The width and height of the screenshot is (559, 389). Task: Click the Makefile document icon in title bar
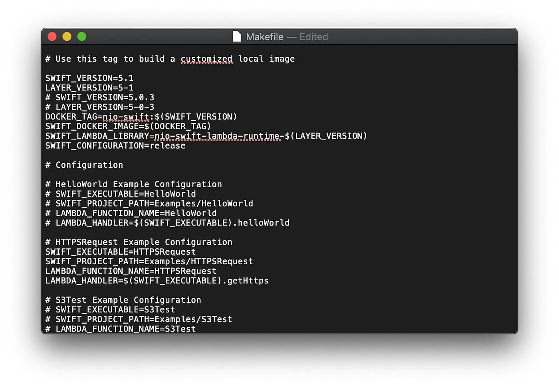pyautogui.click(x=237, y=37)
